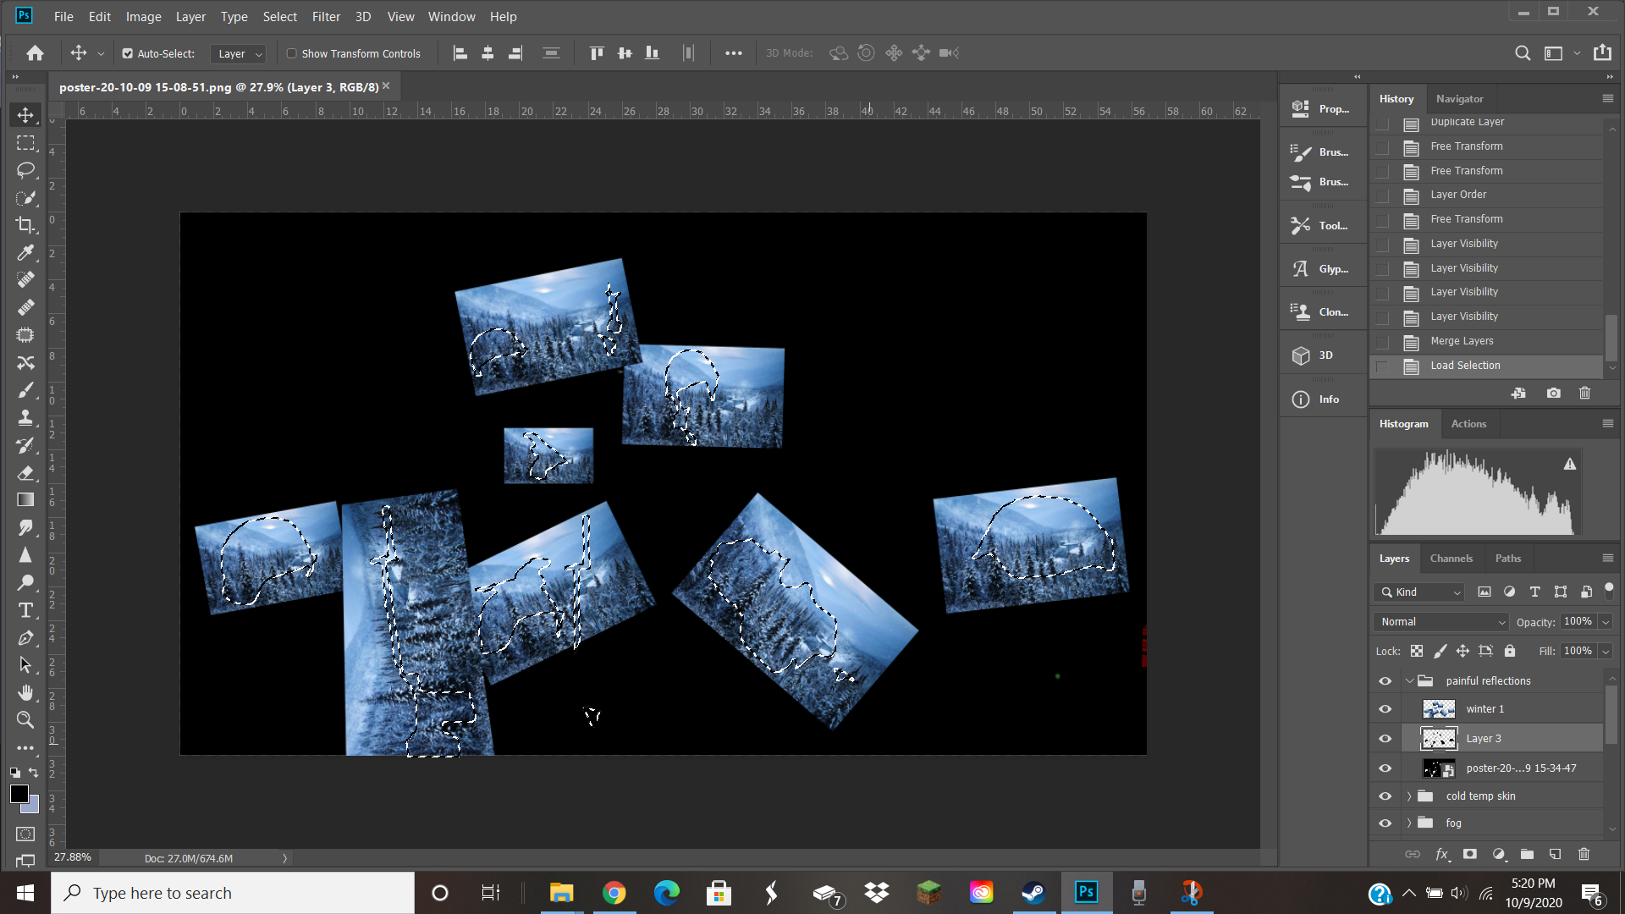Expand the cold temp skin group
1625x914 pixels.
click(1409, 796)
